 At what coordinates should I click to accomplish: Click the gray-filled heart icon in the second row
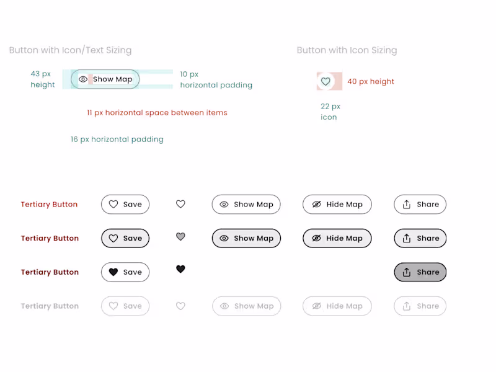point(180,237)
